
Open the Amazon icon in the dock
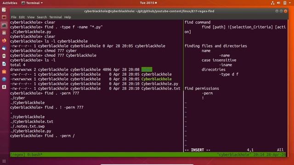pyautogui.click(x=4, y=87)
